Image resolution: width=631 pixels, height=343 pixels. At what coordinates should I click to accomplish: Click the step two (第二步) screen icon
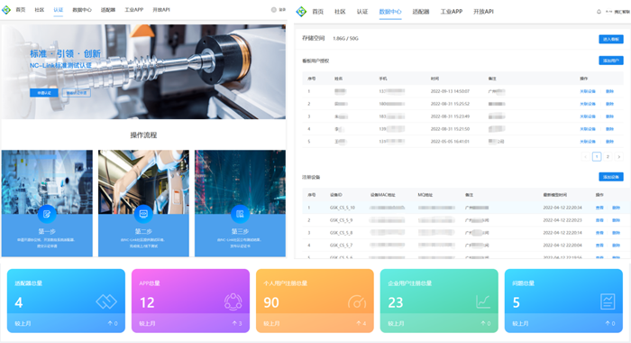click(143, 214)
